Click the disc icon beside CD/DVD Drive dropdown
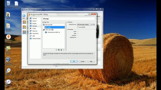This screenshot has width=161, height=90. [94, 24]
